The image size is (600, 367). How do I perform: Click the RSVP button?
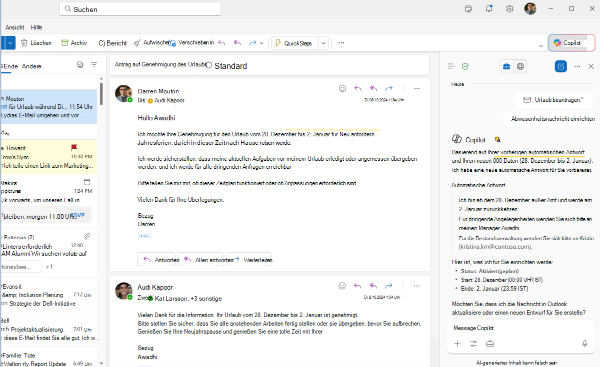point(77,215)
